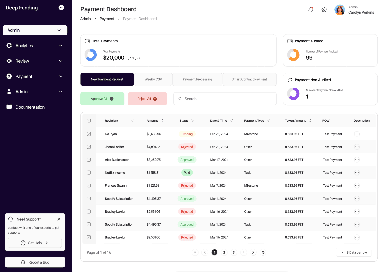Select the Smart Contract Payment tab

click(x=249, y=79)
